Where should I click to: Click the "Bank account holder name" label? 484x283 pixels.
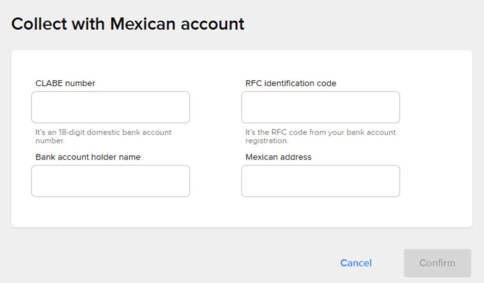(x=88, y=157)
